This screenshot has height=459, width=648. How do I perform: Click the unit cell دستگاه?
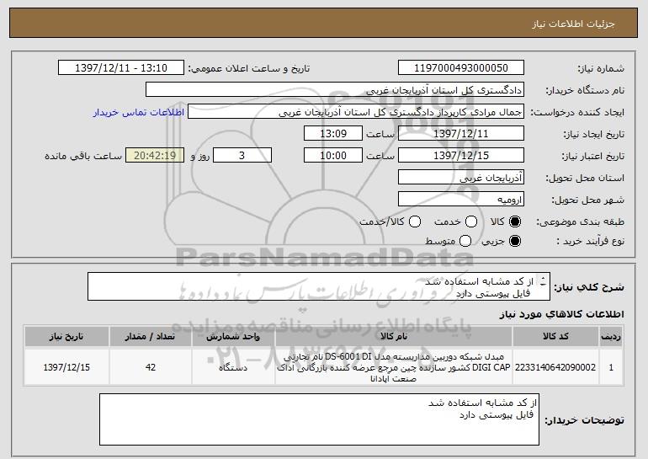233,367
